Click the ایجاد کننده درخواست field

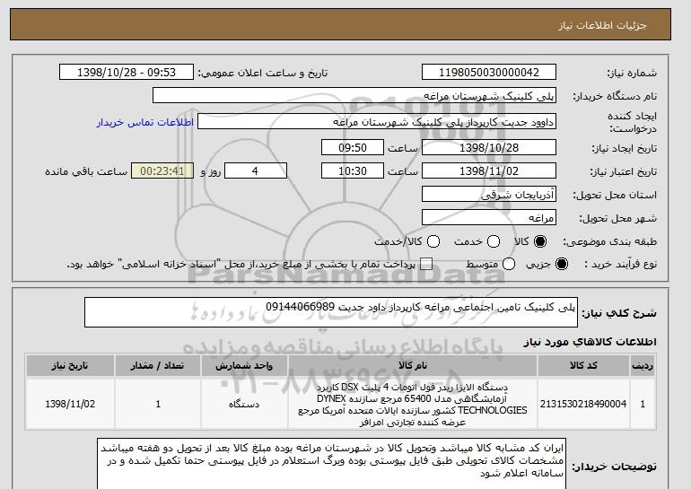pos(377,122)
